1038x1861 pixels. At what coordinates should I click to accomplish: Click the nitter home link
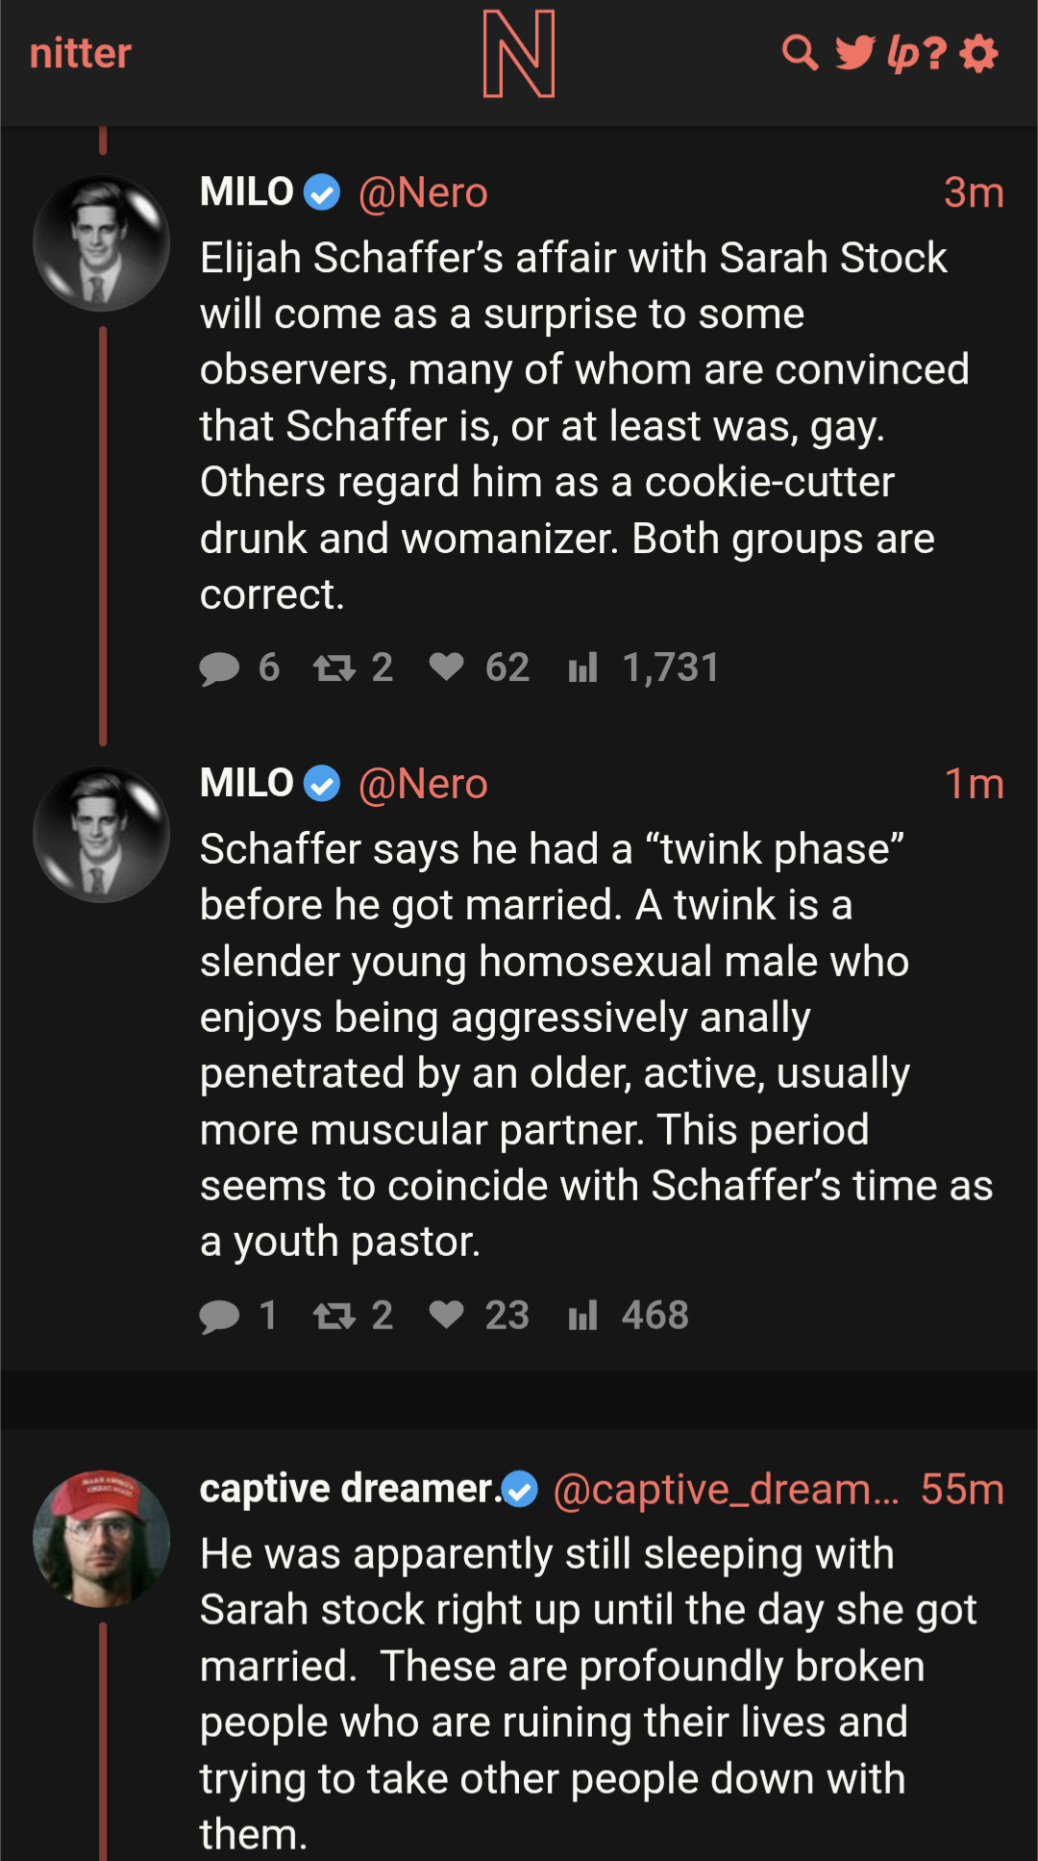(x=81, y=54)
